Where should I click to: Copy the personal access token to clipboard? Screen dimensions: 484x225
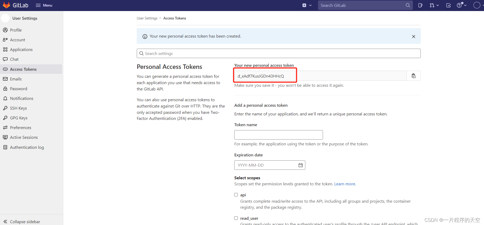pos(414,76)
